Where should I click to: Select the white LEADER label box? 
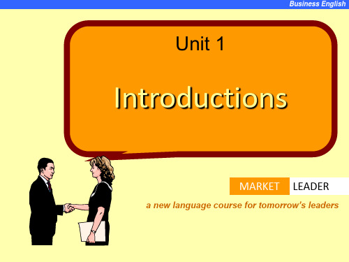pyautogui.click(x=319, y=187)
